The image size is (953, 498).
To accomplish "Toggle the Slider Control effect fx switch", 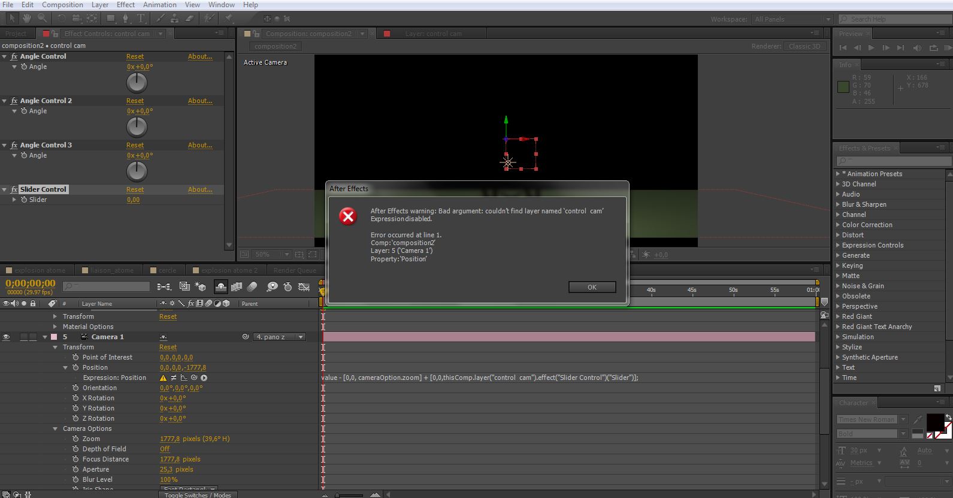I will point(14,189).
